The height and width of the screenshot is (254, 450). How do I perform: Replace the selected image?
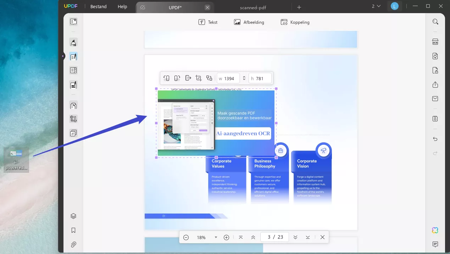point(209,78)
